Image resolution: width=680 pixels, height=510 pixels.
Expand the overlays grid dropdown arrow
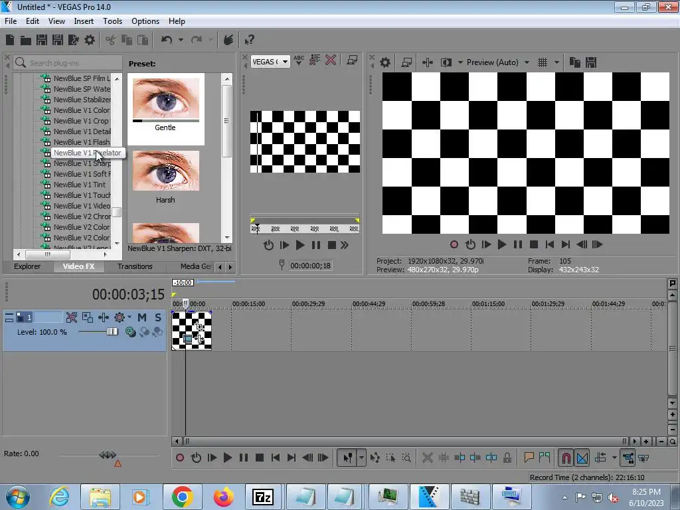[x=557, y=63]
